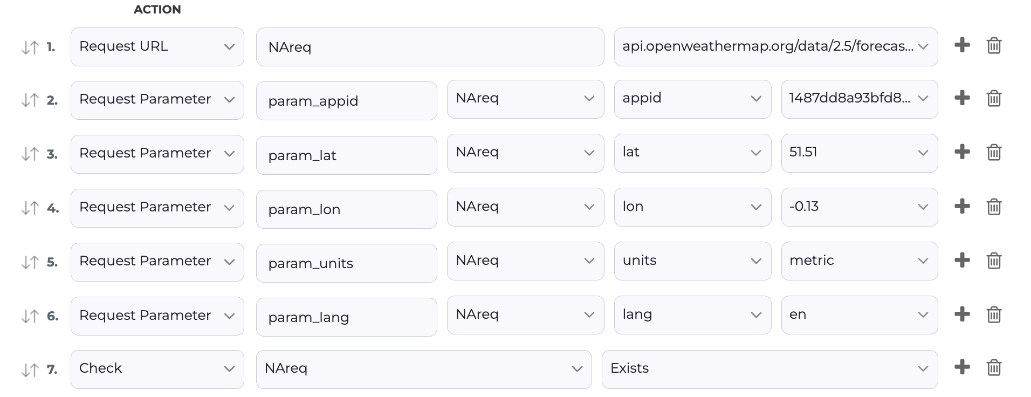
Task: Click the trash icon on row 6
Action: coord(994,314)
